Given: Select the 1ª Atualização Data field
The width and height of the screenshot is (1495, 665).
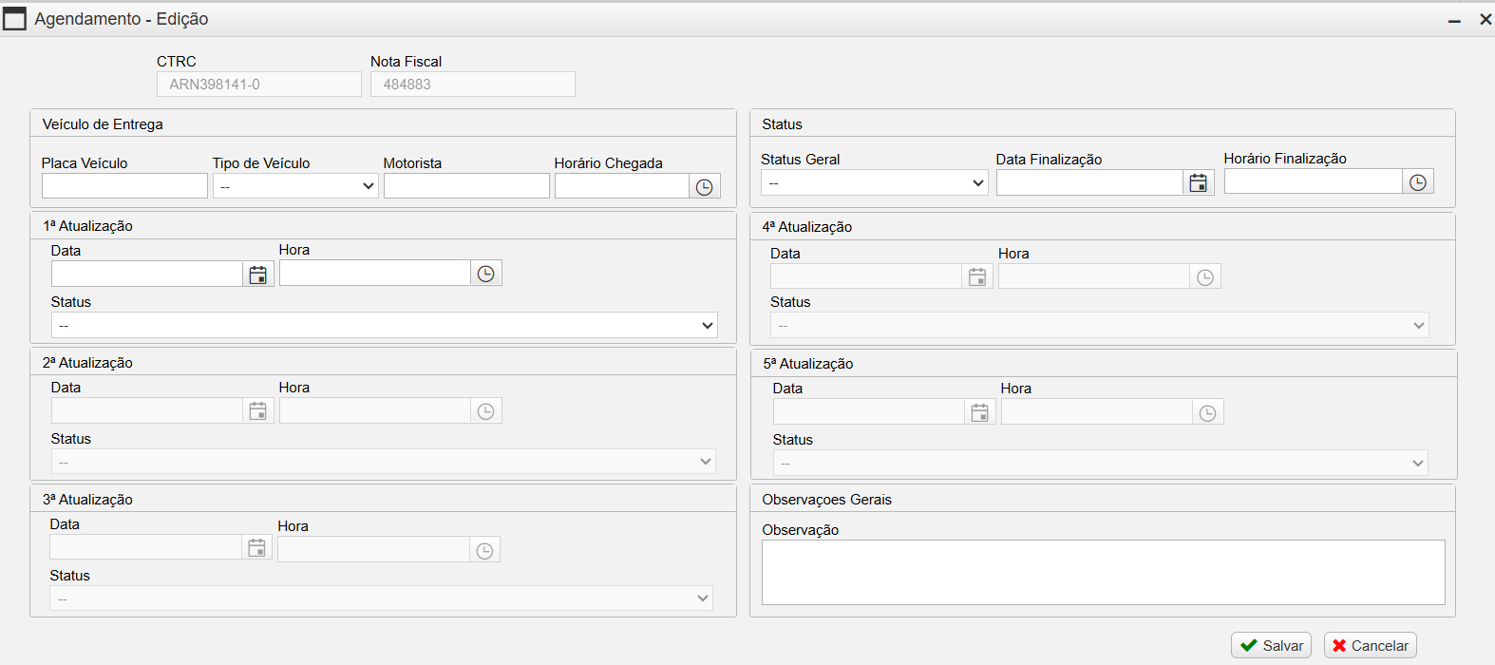Looking at the screenshot, I should pos(147,275).
